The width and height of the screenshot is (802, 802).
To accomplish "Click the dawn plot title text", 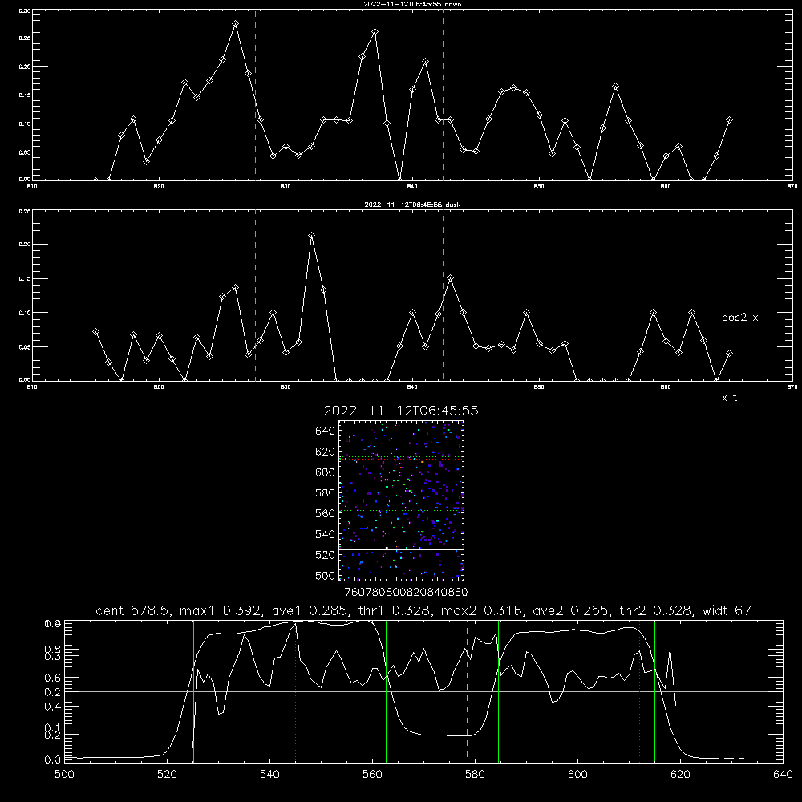I will 412,4.
